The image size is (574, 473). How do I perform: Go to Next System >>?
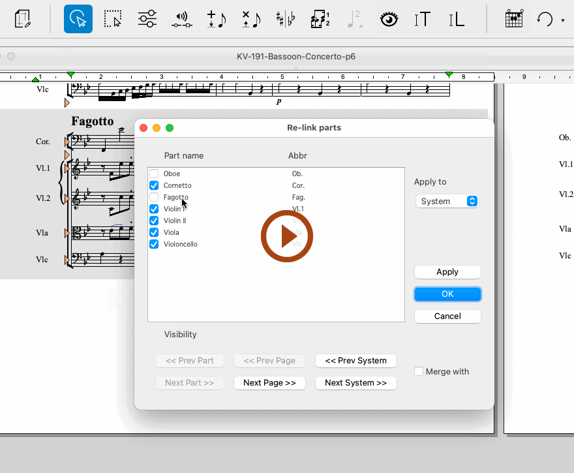tap(356, 382)
